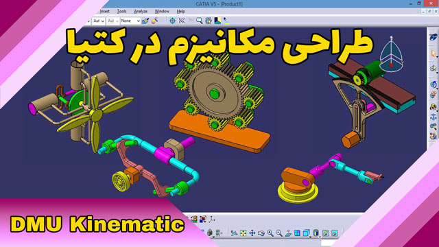Click the Multi-View four-pane icon
The width and height of the screenshot is (439, 247).
pyautogui.click(x=297, y=233)
